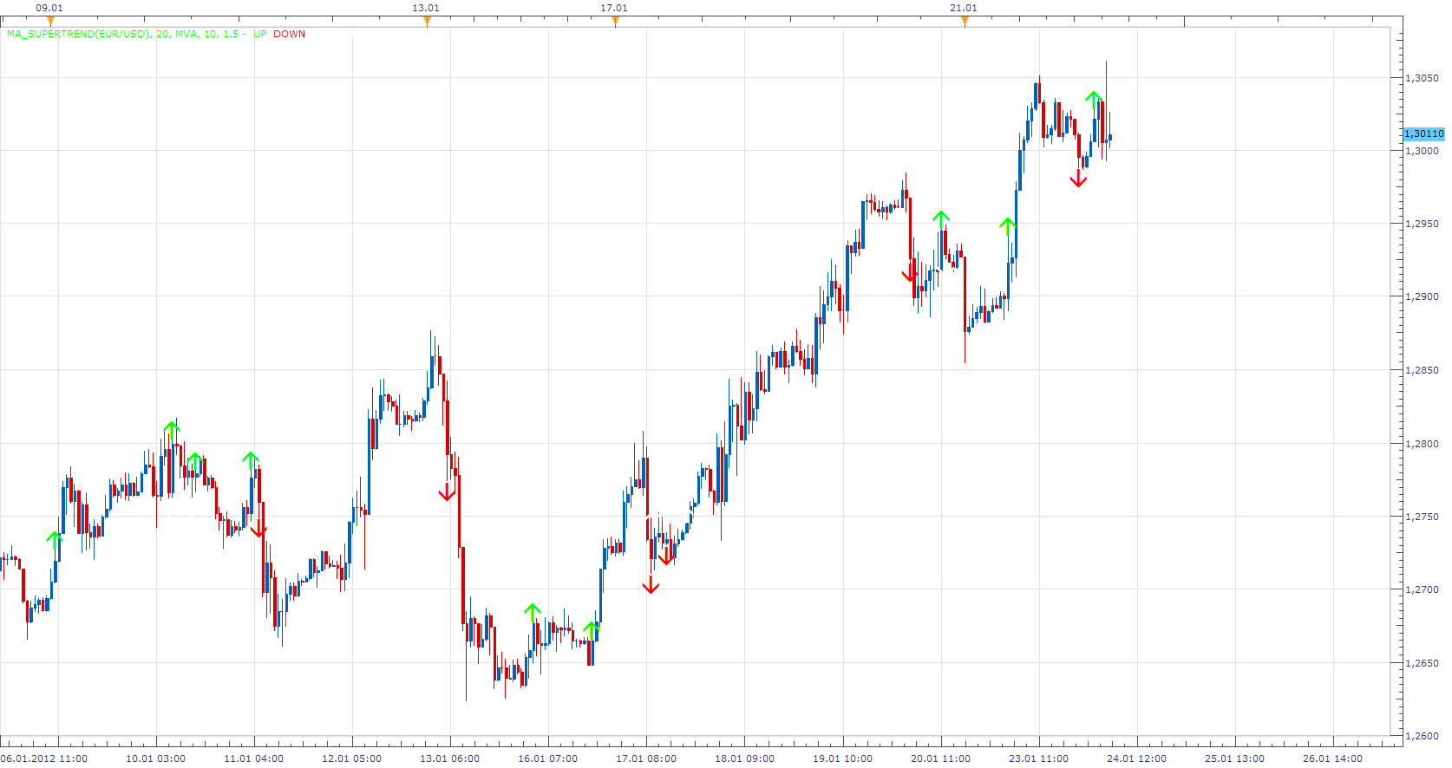Click the 1,3000 price axis label
1452x768 pixels.
click(1422, 151)
